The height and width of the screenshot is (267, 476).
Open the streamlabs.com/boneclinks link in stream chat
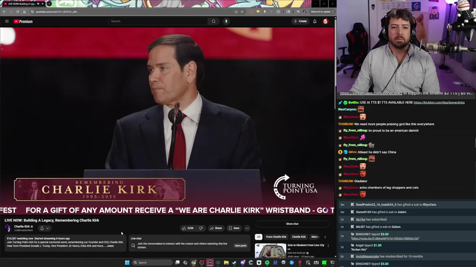(x=371, y=93)
